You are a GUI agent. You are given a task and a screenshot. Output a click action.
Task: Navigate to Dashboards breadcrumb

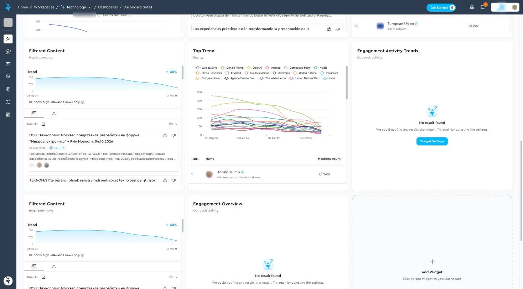point(108,7)
